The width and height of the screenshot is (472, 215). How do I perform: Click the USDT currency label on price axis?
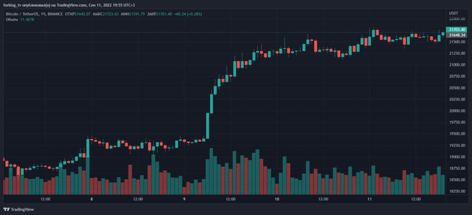454,13
